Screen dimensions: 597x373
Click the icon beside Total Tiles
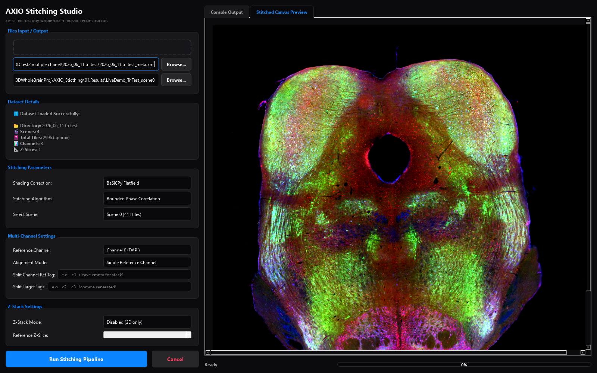pyautogui.click(x=16, y=138)
